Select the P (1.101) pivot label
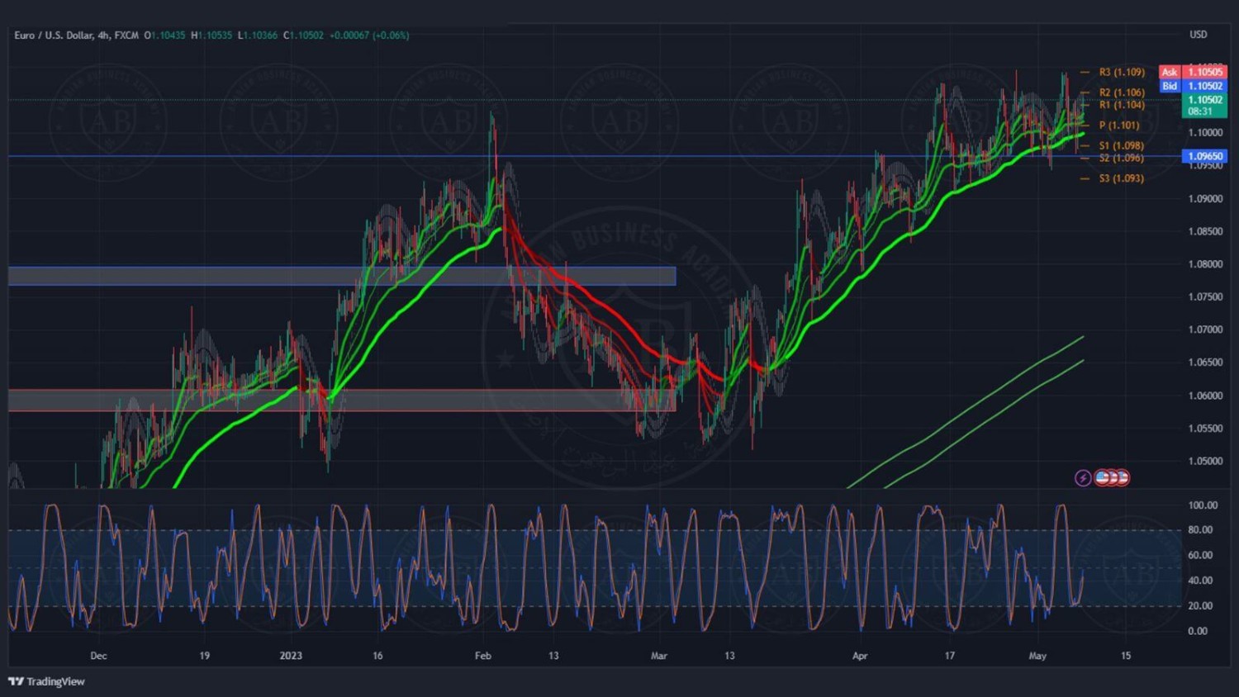This screenshot has width=1239, height=697. pyautogui.click(x=1118, y=126)
